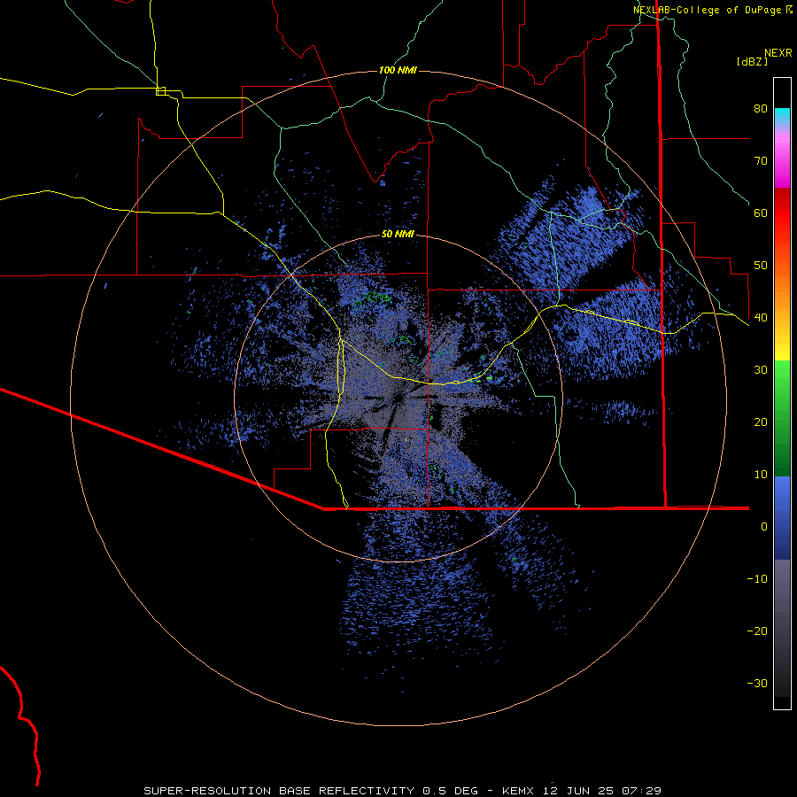Screen dimensions: 797x797
Task: Click the KEMX station ID in caption
Action: (520, 791)
